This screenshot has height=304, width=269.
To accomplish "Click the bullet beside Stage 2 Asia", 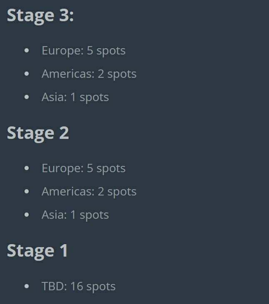I will [x=27, y=215].
